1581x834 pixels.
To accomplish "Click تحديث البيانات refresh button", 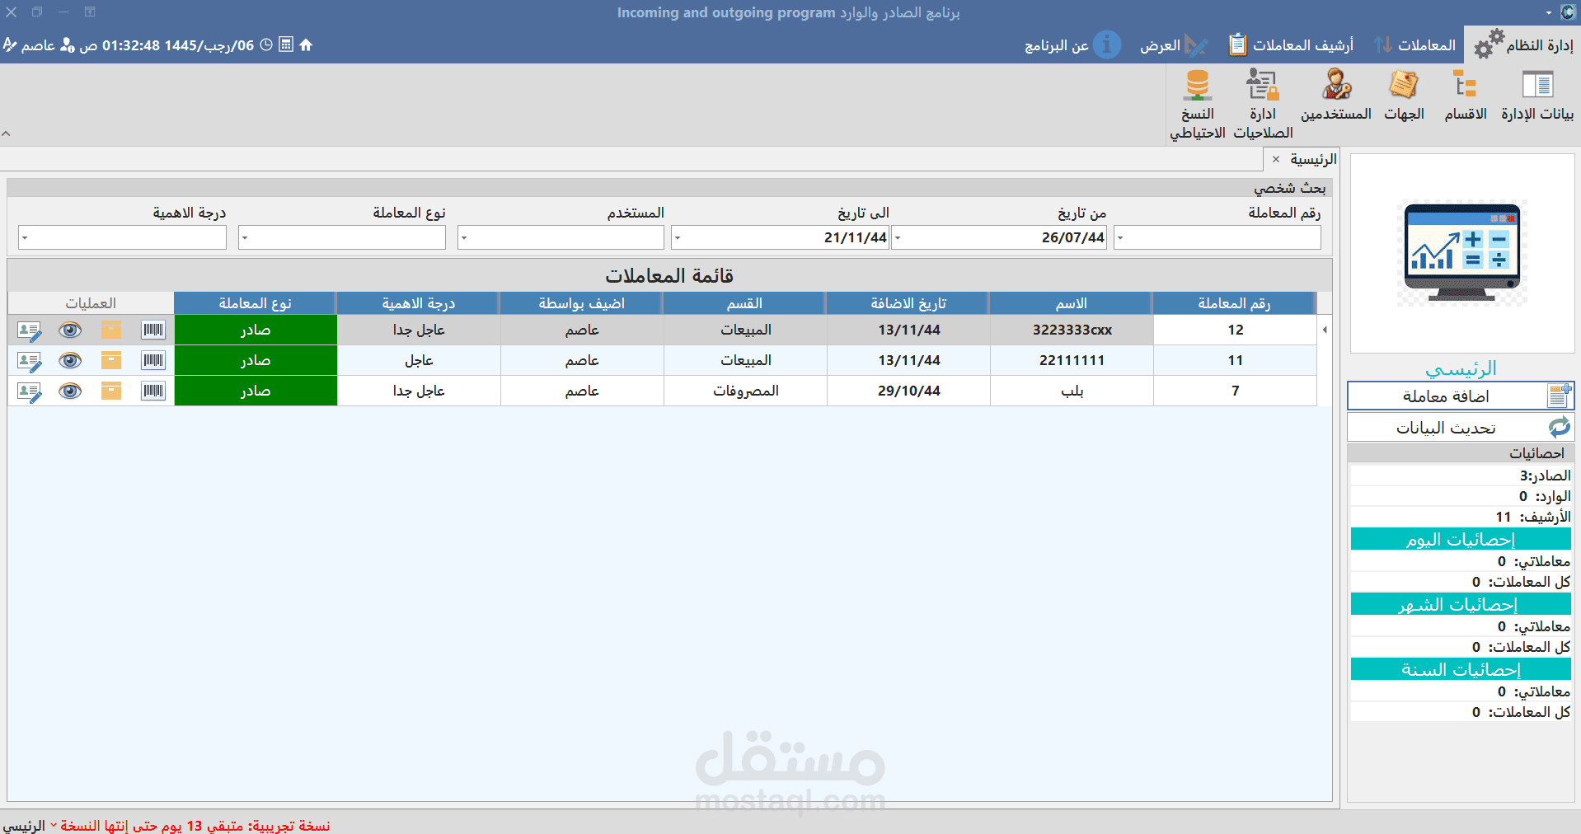I will [x=1461, y=428].
